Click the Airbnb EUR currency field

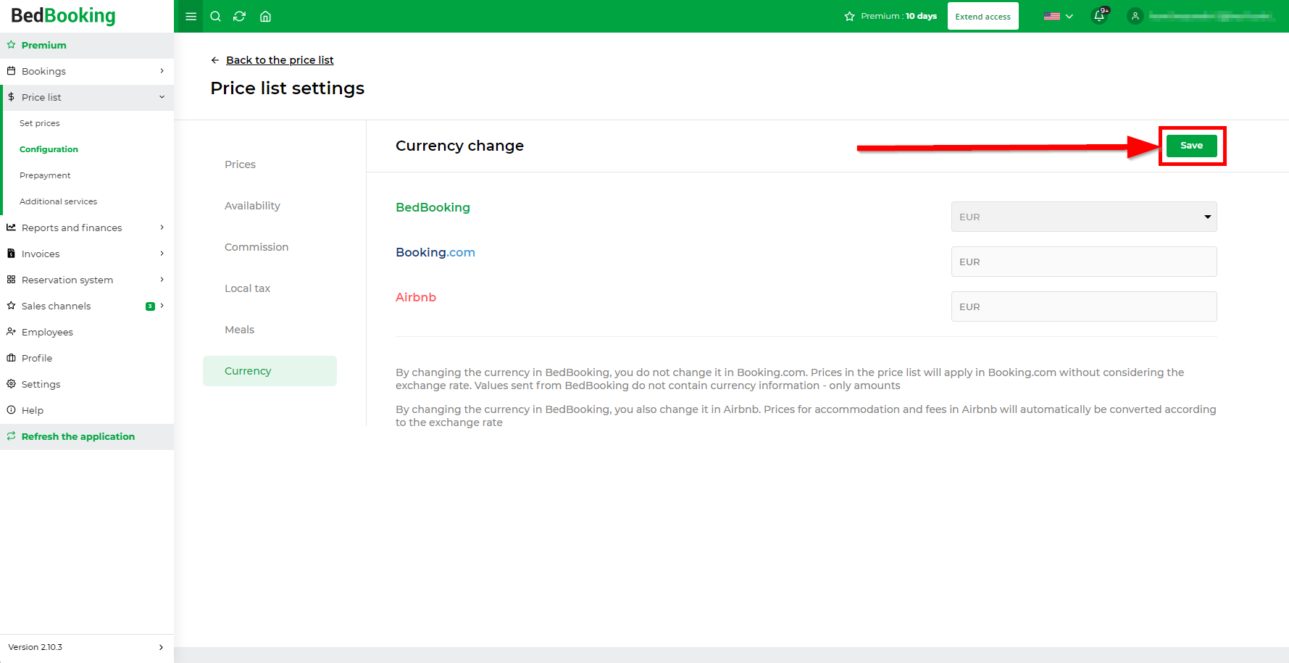coord(1083,307)
